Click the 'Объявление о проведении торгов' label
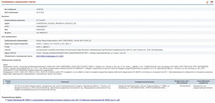The height and width of the screenshot is (103, 215). 18,56
